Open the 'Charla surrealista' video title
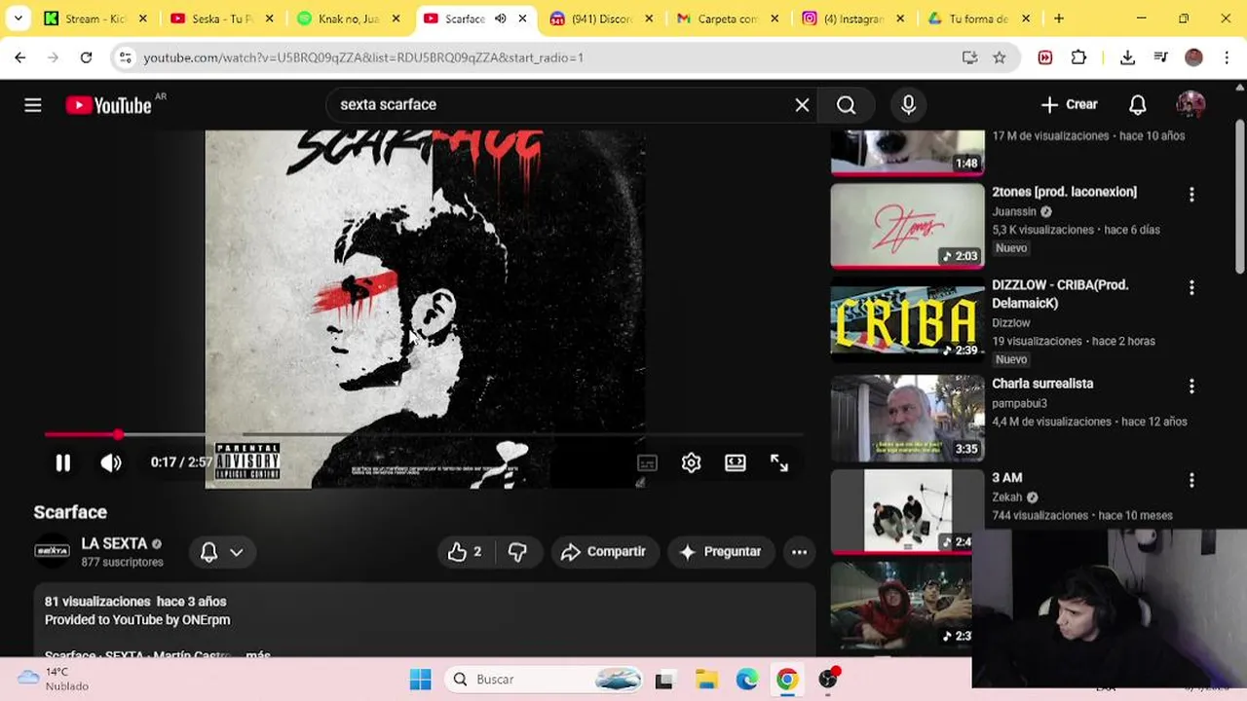 [x=1042, y=384]
